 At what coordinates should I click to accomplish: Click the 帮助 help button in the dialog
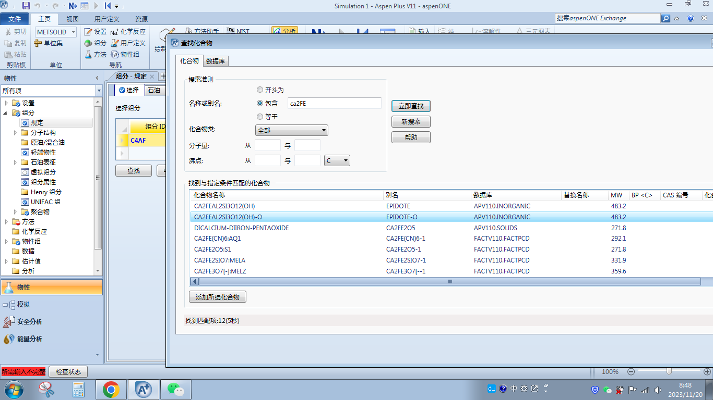(411, 137)
